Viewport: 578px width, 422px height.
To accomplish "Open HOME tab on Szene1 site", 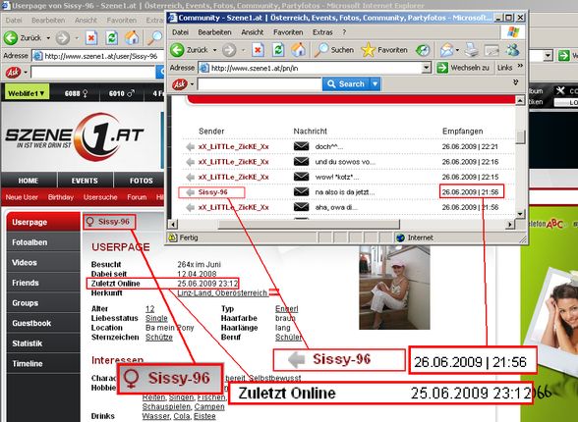I will click(29, 181).
